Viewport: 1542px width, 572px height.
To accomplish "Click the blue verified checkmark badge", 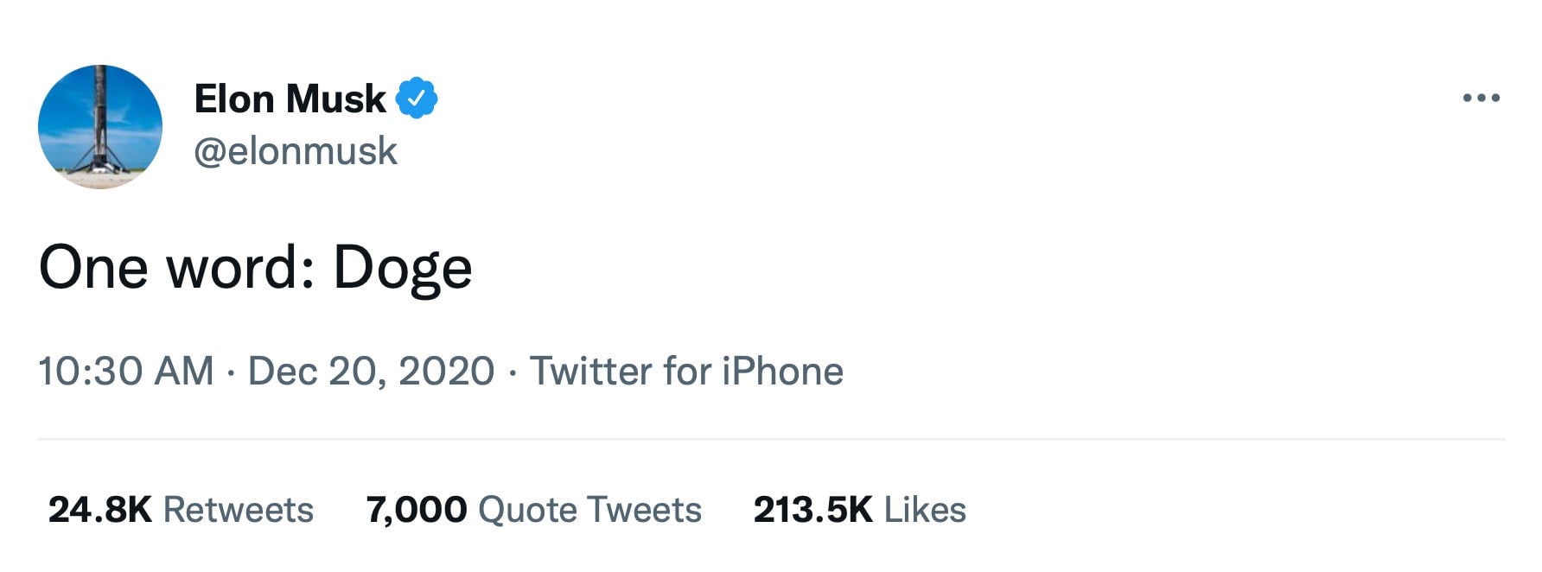I will click(417, 99).
